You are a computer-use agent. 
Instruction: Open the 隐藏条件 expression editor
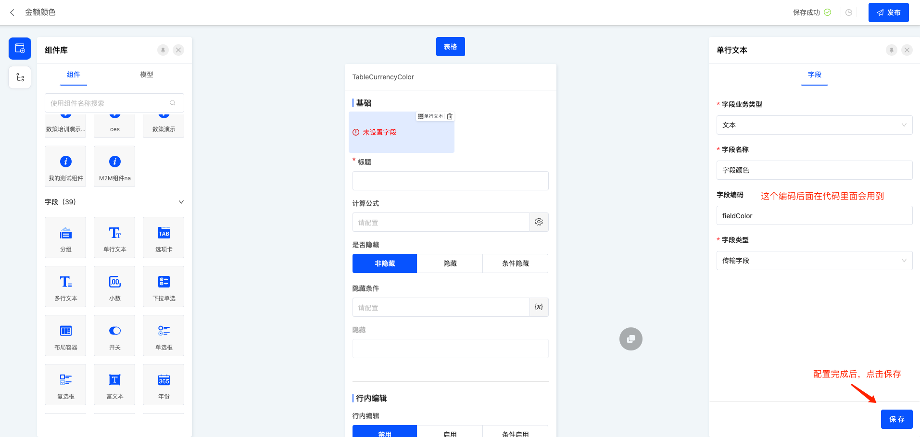pyautogui.click(x=539, y=307)
